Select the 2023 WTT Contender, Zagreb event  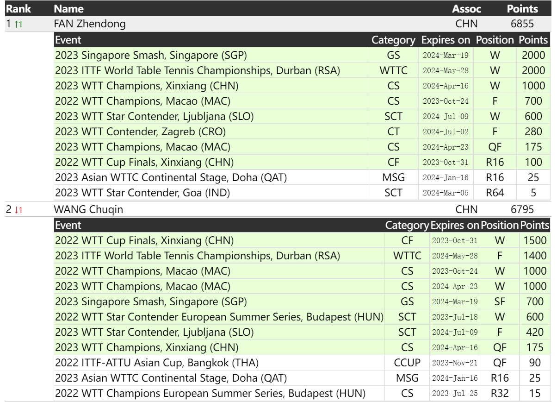140,132
